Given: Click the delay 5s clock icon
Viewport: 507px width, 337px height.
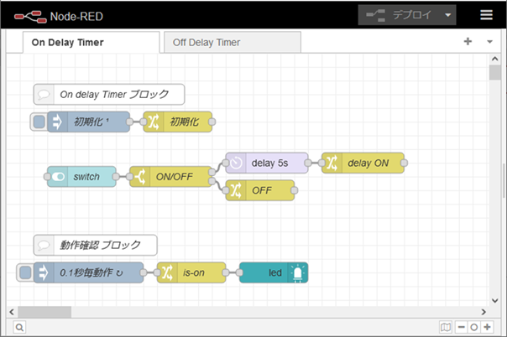Looking at the screenshot, I should click(x=237, y=163).
